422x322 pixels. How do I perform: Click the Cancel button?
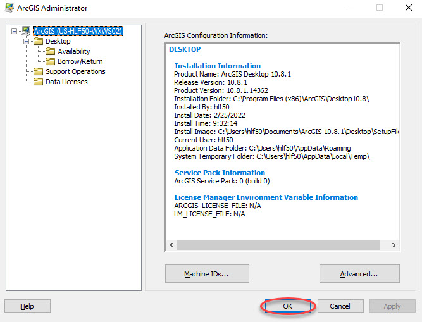tap(340, 306)
